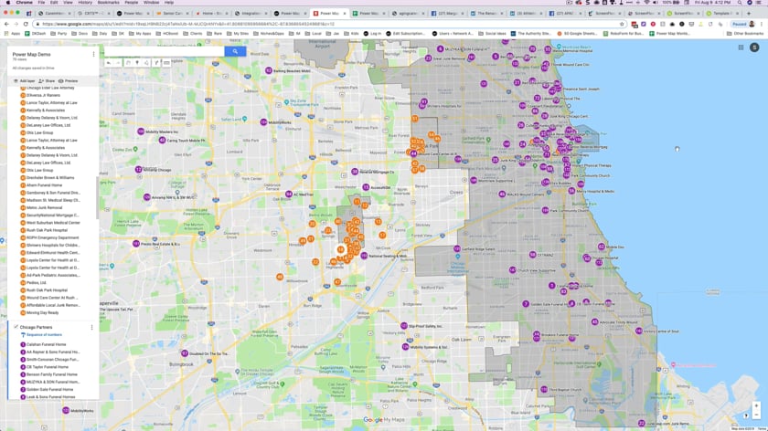Undo the last map edit

(109, 63)
